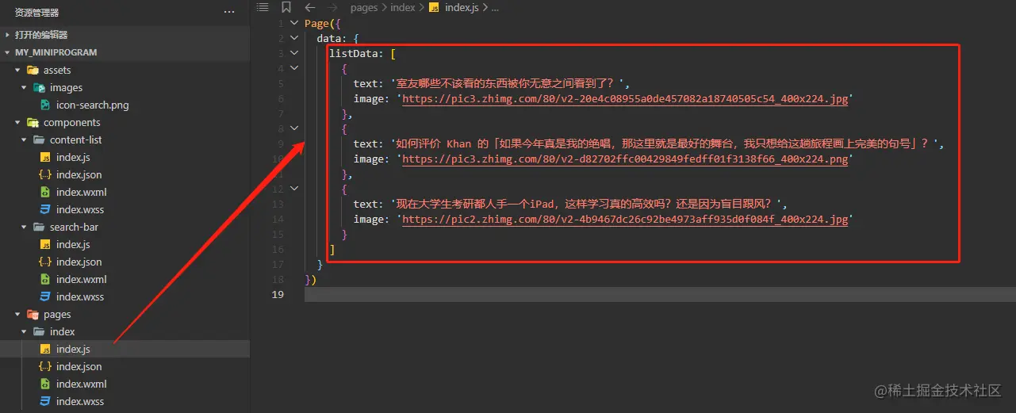Select pages in the breadcrumb
Viewport: 1016px width, 413px height.
[x=364, y=7]
